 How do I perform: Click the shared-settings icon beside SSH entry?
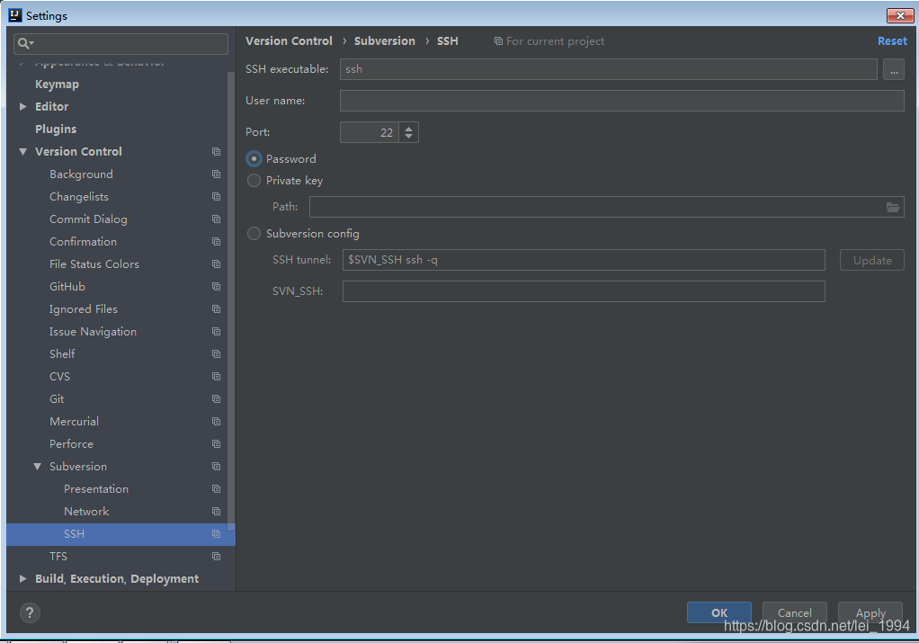[x=215, y=533]
